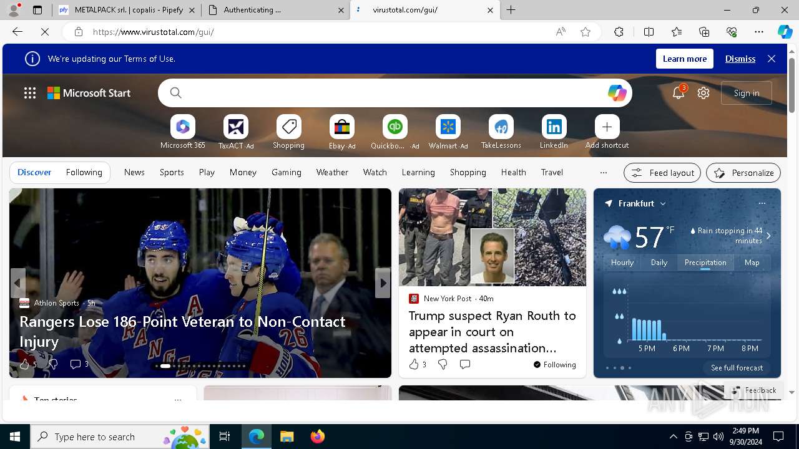Select the News category
The width and height of the screenshot is (799, 449).
coord(134,172)
